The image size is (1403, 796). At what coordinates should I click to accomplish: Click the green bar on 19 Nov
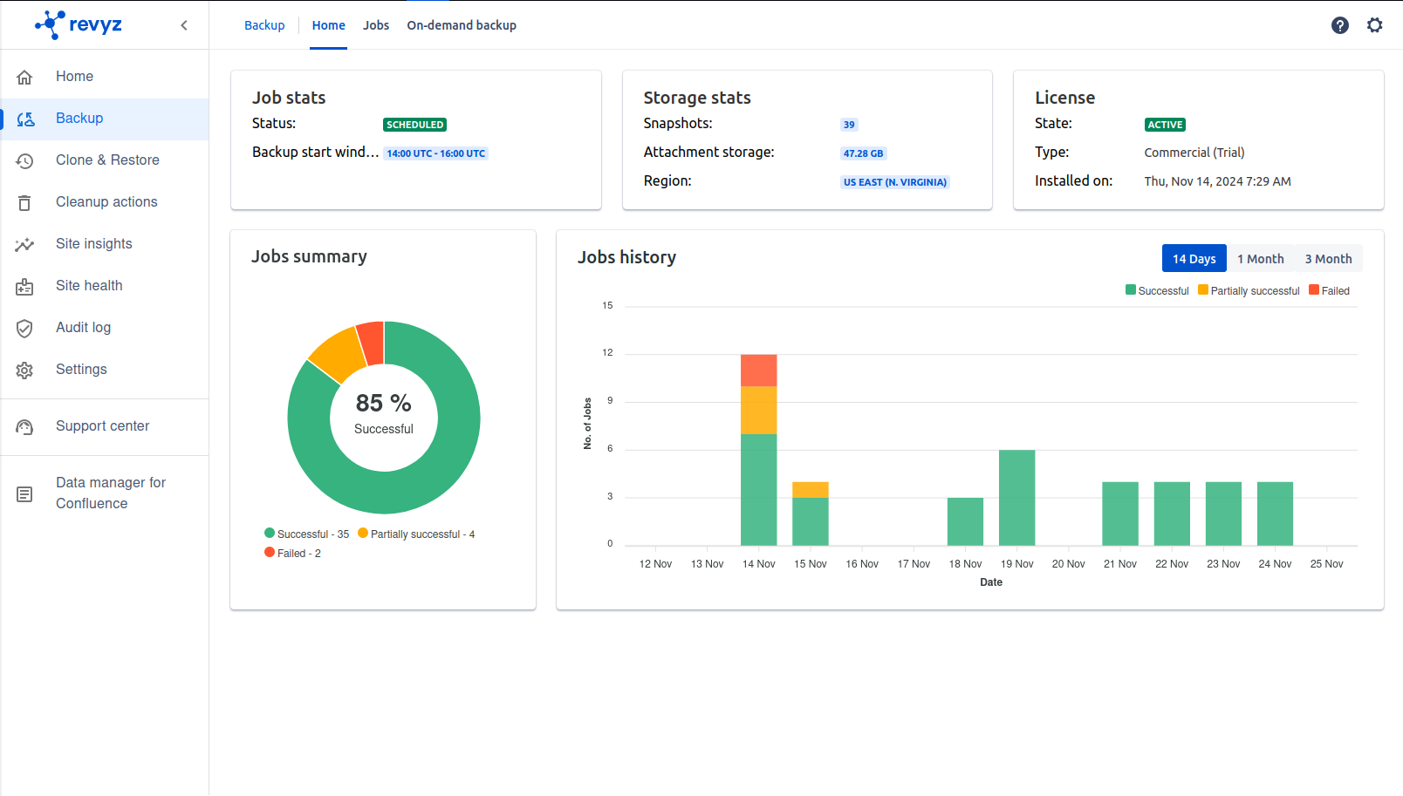click(x=1016, y=498)
